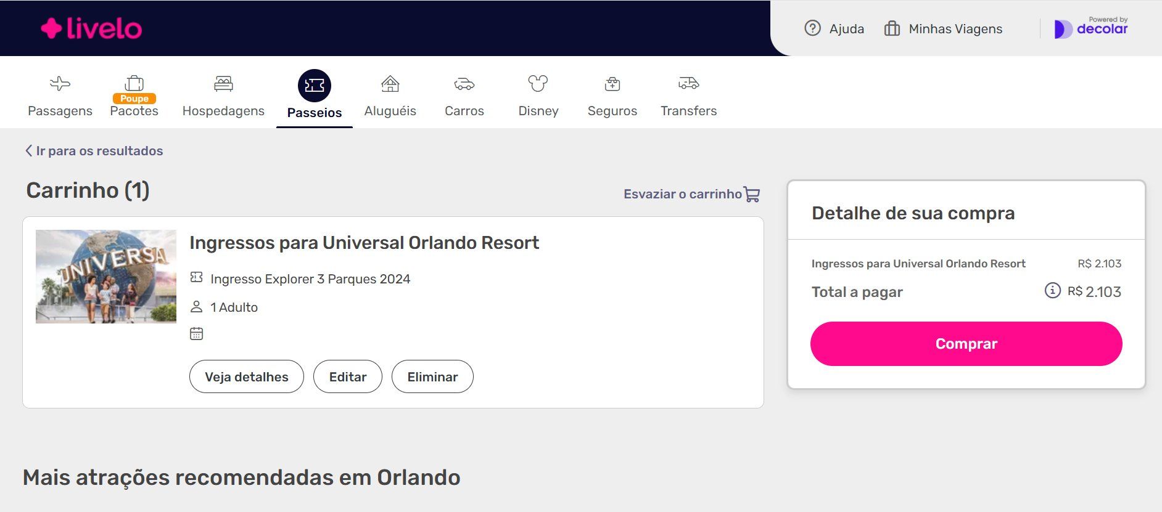Viewport: 1162px width, 512px height.
Task: Select the Carros car icon
Action: tap(464, 84)
